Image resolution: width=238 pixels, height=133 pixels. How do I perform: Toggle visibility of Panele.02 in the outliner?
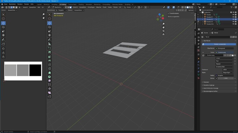[x=233, y=19]
